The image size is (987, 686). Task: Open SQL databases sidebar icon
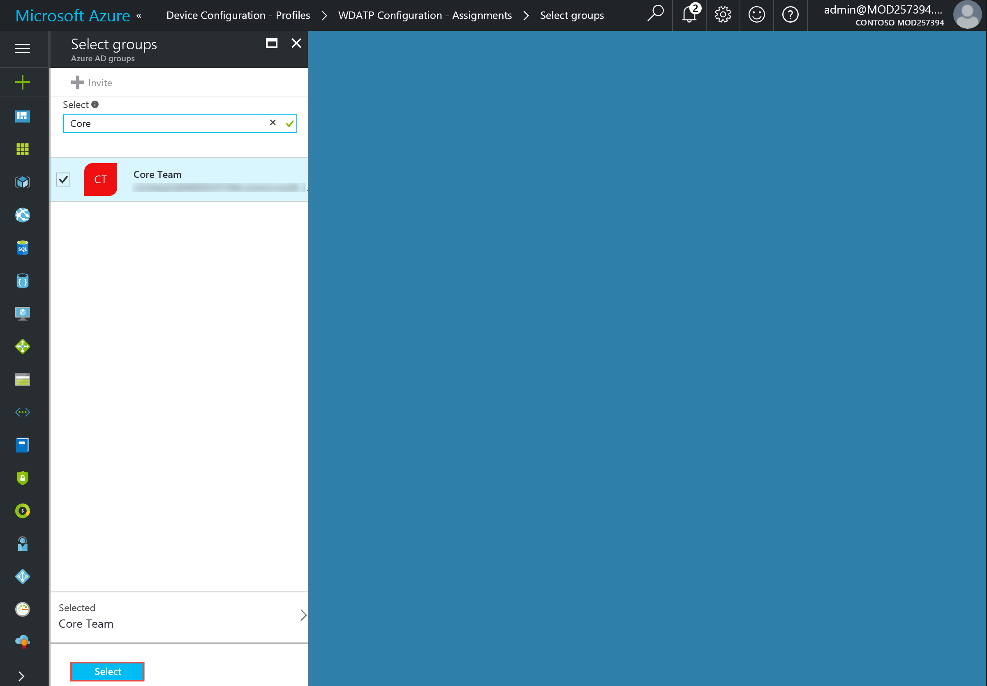point(22,248)
